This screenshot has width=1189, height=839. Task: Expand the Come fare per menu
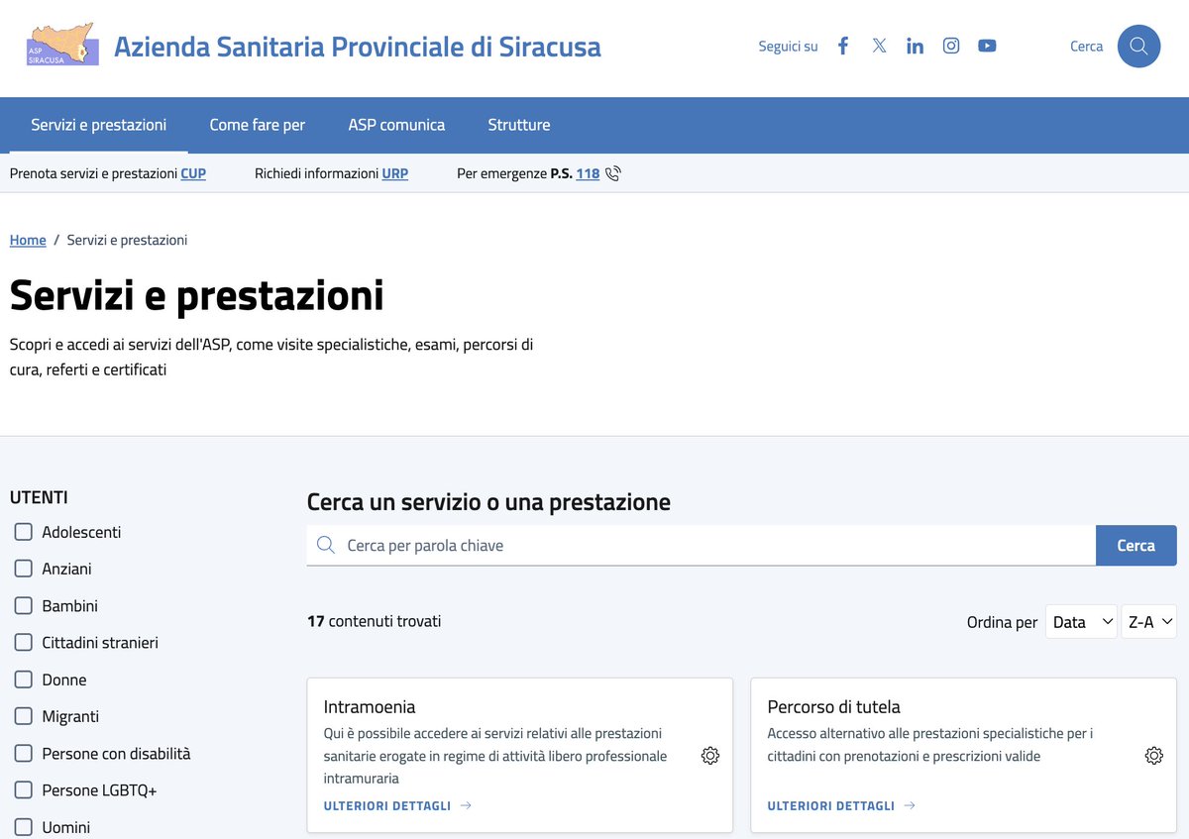[257, 124]
